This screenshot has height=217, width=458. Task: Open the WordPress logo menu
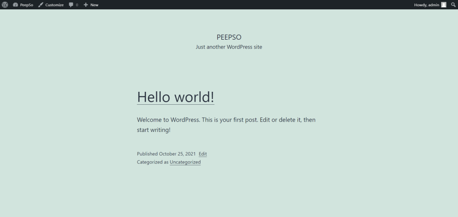pos(4,4)
